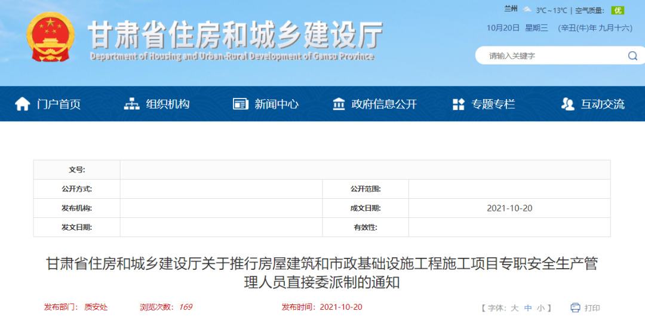Open the 政府信息公开 menu
The height and width of the screenshot is (317, 645).
(384, 104)
